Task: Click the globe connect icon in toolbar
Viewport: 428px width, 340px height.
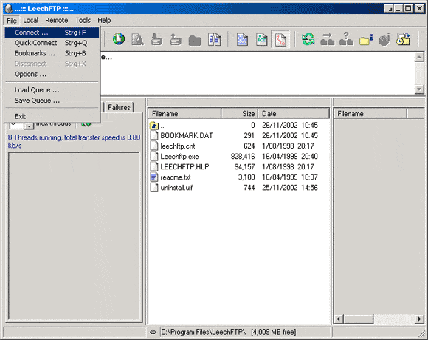Action: [119, 39]
